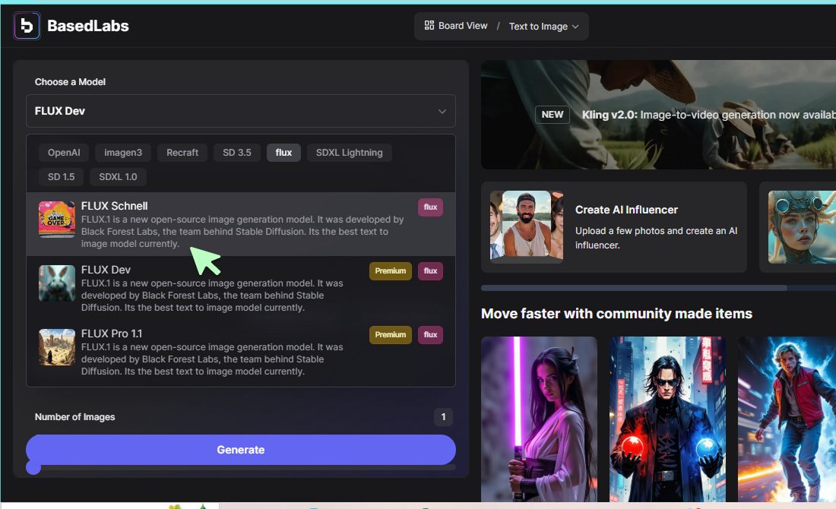This screenshot has width=836, height=509.
Task: Click the BasedLabs logo icon
Action: tap(27, 26)
